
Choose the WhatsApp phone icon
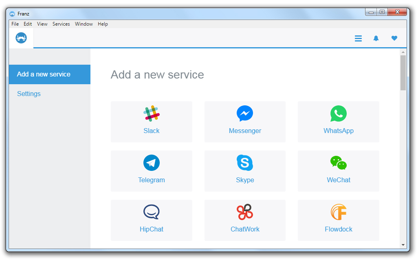pyautogui.click(x=338, y=114)
